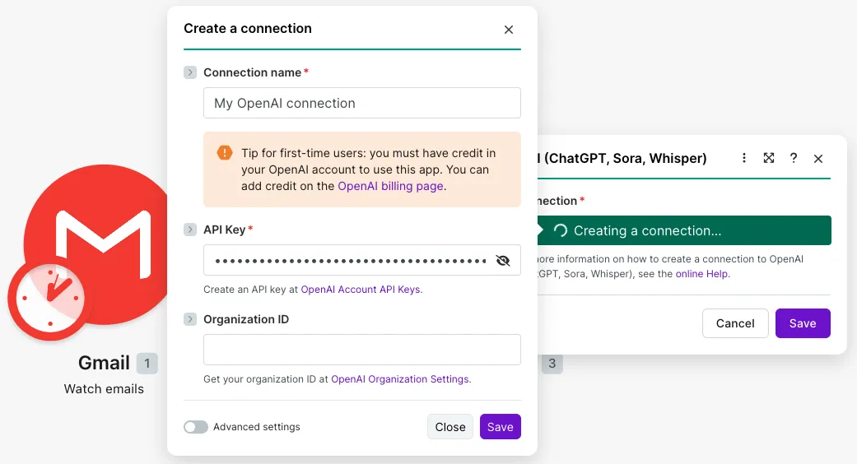
Task: Open help question mark in OpenAI panel
Action: click(x=793, y=158)
